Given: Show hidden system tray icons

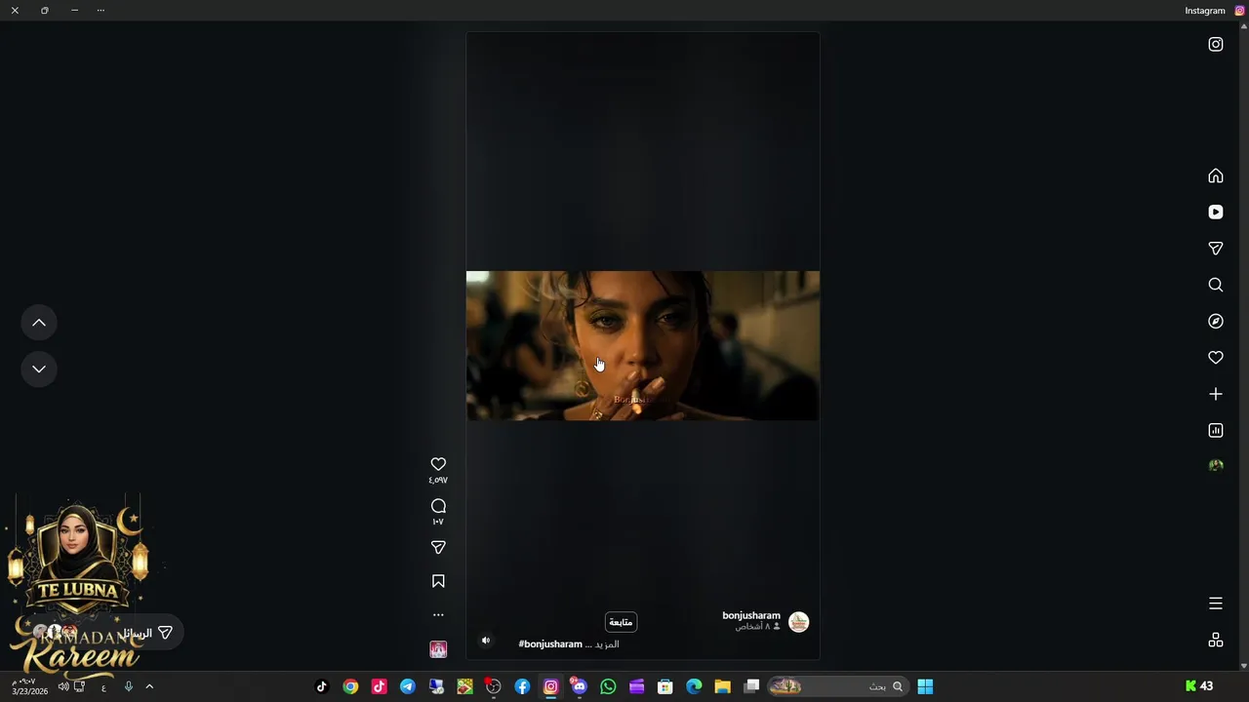Looking at the screenshot, I should [x=149, y=686].
